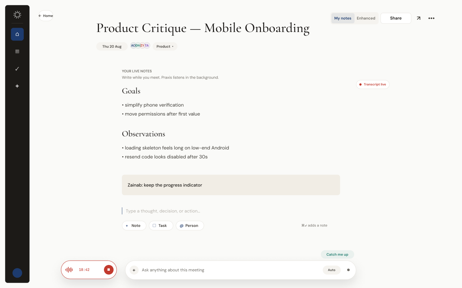
Task: Add a Task with the checkbox Task button
Action: [161, 225]
